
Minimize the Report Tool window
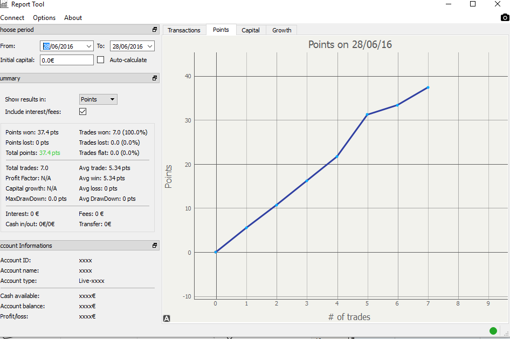click(449, 4)
